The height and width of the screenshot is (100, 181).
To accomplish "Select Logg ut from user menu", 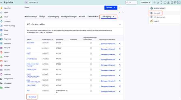I will coord(156,21).
